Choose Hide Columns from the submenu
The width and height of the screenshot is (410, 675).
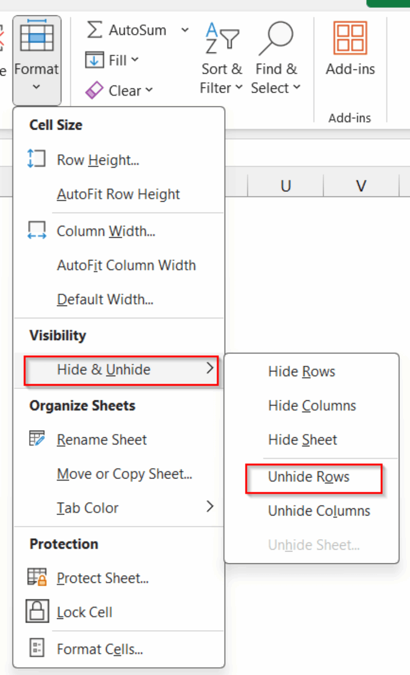[312, 405]
